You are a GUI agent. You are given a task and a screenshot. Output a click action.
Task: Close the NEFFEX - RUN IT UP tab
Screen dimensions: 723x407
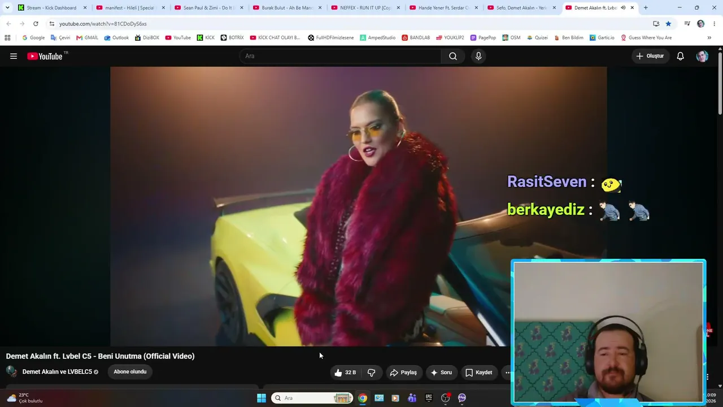398,8
